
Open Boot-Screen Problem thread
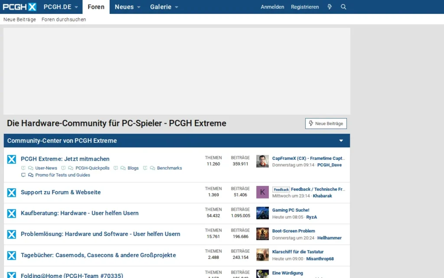[x=294, y=231]
